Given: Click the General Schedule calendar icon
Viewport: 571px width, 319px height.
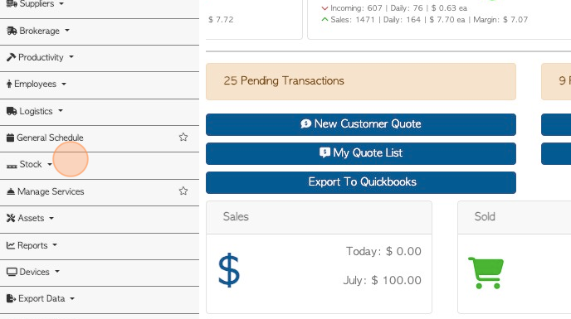Looking at the screenshot, I should click(x=11, y=138).
